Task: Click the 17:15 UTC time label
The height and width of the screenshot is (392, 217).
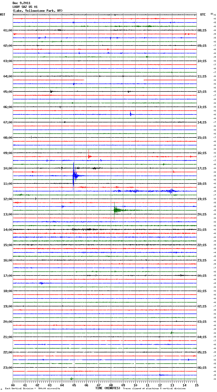Action: [x=202, y=168]
